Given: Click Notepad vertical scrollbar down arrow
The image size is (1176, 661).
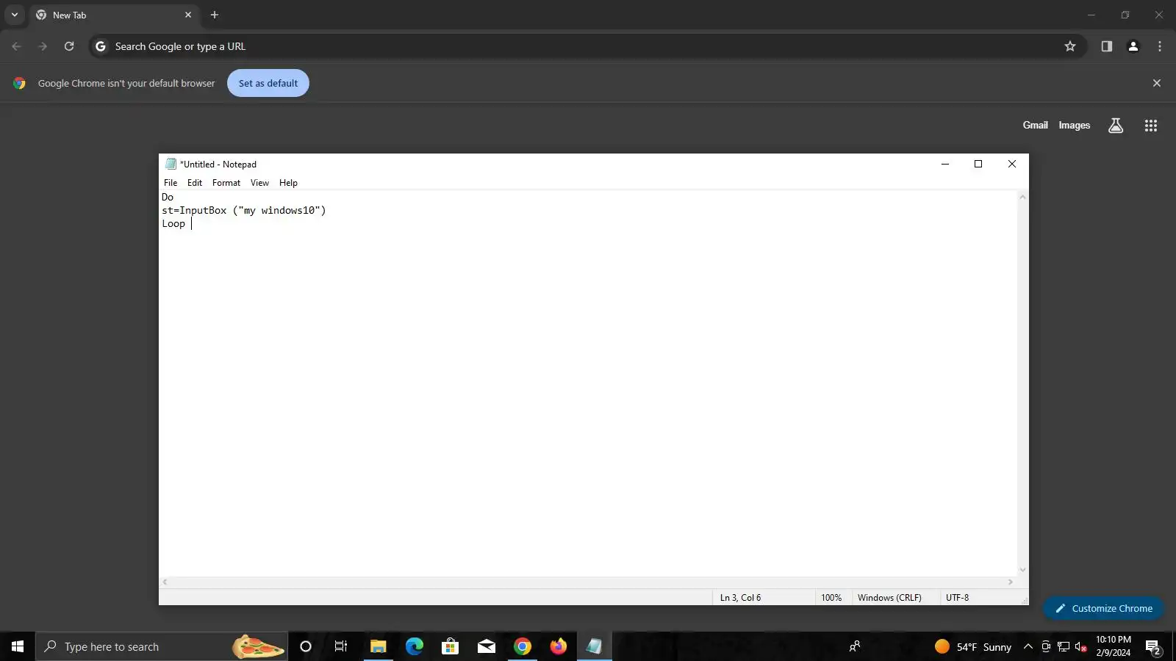Looking at the screenshot, I should pyautogui.click(x=1022, y=570).
